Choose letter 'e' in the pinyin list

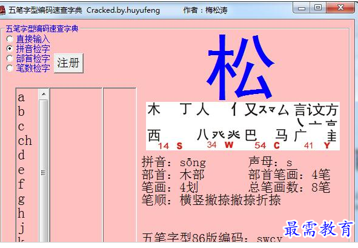point(21,170)
